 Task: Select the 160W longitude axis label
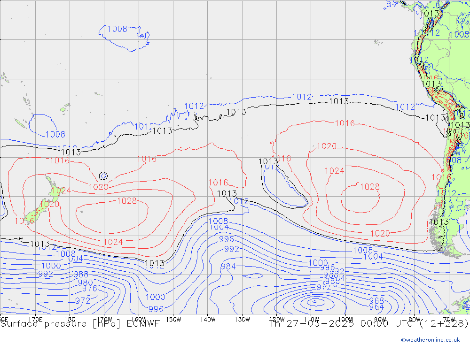click(x=139, y=320)
